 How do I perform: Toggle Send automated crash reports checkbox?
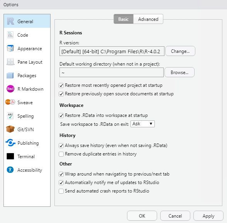pyautogui.click(x=61, y=191)
